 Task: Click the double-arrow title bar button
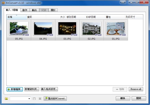click(123, 2)
